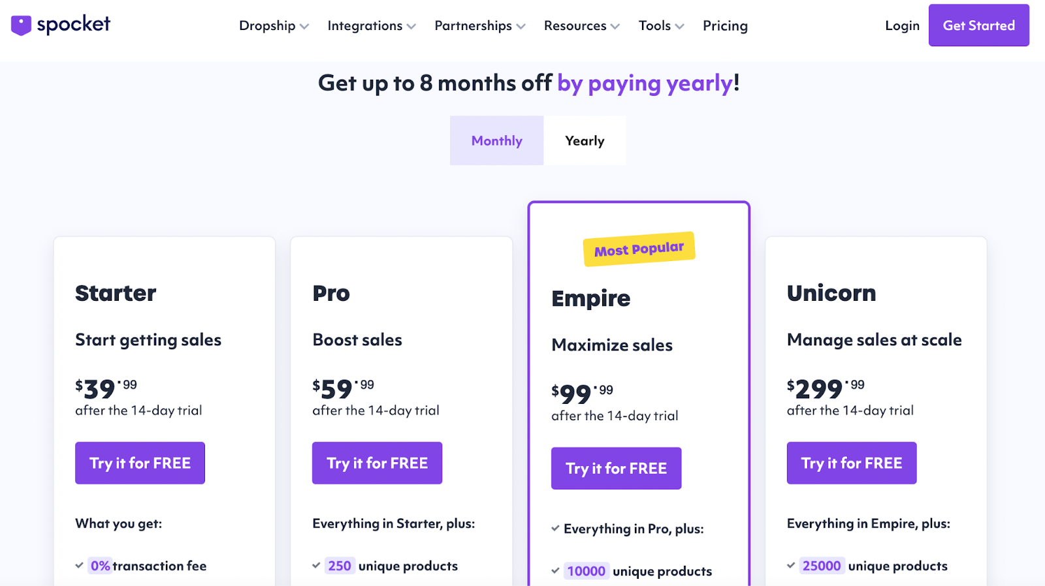Screen dimensions: 1045x586
Task: Click the Spocket logo icon
Action: (x=21, y=25)
